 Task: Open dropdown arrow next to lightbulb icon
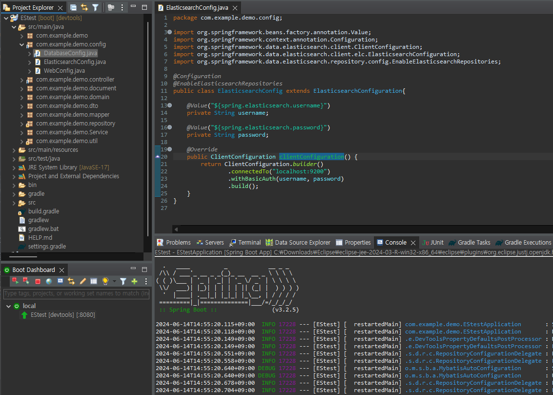114,281
